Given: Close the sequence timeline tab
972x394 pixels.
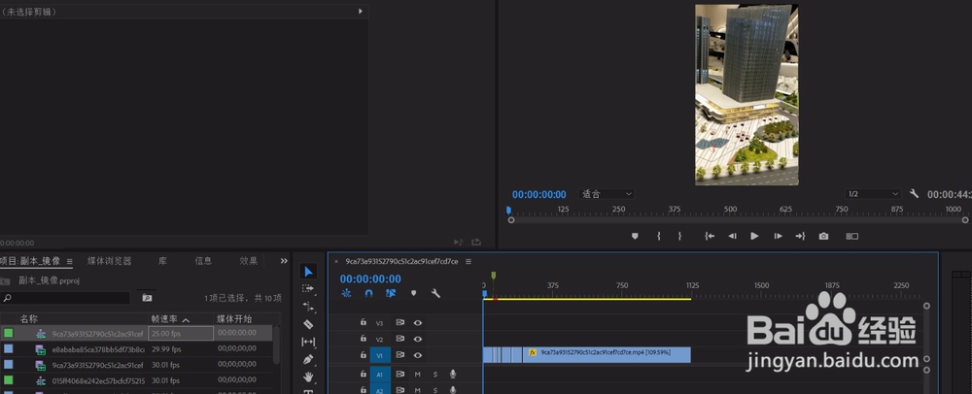Looking at the screenshot, I should (336, 262).
